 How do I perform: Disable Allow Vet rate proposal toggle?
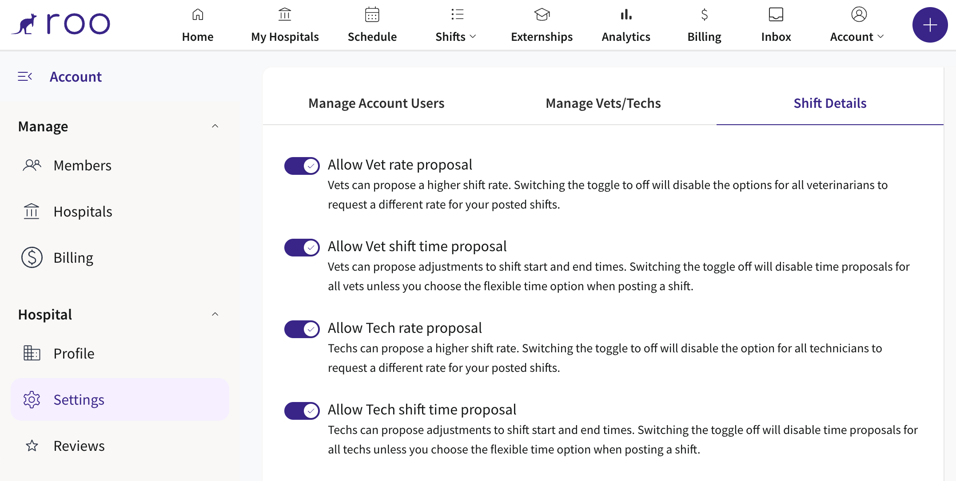(302, 166)
